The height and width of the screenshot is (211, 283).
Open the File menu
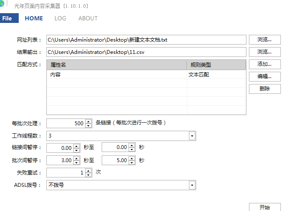[x=9, y=18]
